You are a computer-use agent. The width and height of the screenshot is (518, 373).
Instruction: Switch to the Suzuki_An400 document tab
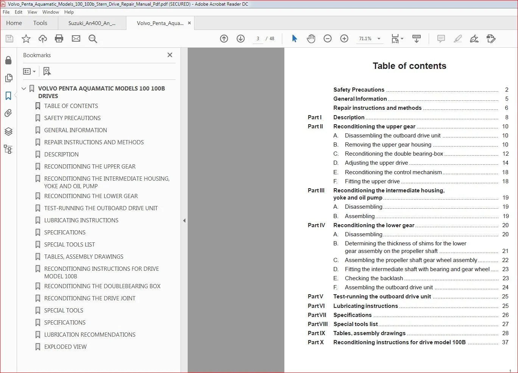[x=92, y=23]
